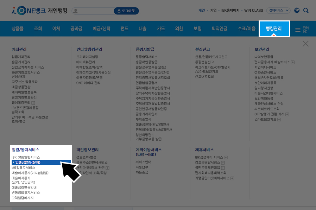The height and width of the screenshot is (210, 316).
Task: Open the 예금/신탁 menu
Action: [x=101, y=28]
